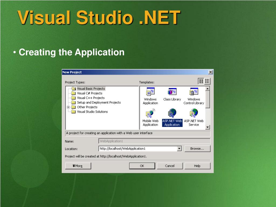
Task: Select the ASP.NET Web Application icon
Action: (x=172, y=113)
